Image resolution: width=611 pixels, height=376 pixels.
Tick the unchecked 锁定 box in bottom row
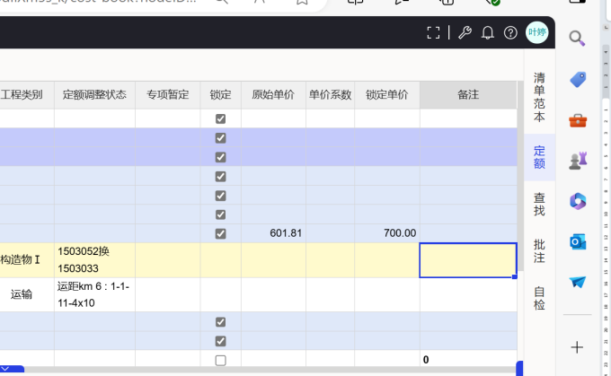(x=221, y=360)
